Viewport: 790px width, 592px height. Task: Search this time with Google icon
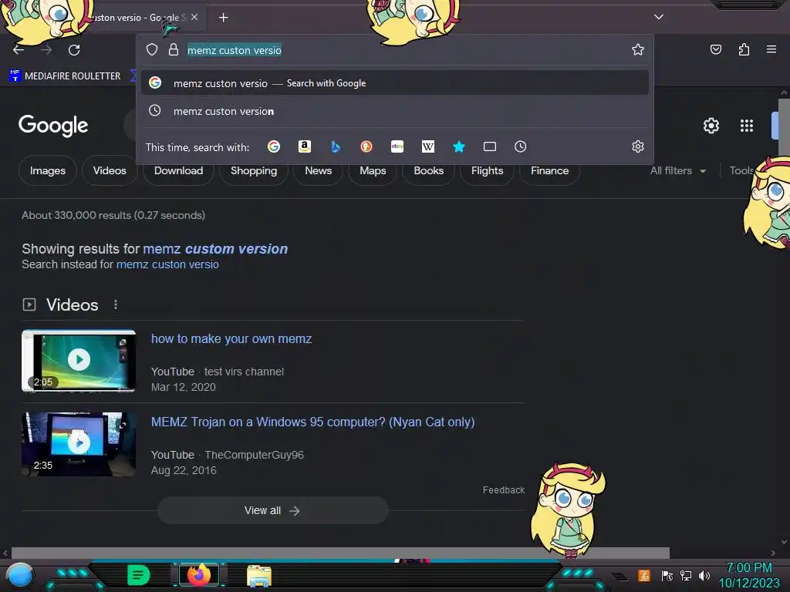[x=274, y=146]
